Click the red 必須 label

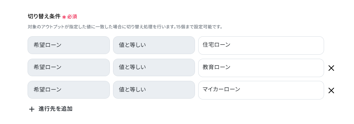click(x=72, y=17)
